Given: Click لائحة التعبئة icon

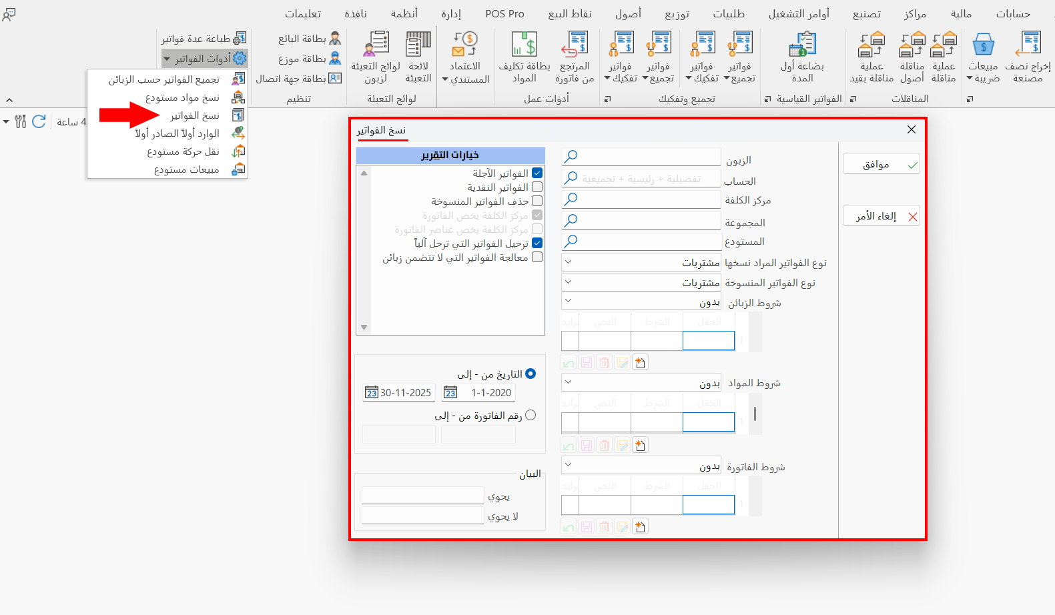Looking at the screenshot, I should coord(418,44).
